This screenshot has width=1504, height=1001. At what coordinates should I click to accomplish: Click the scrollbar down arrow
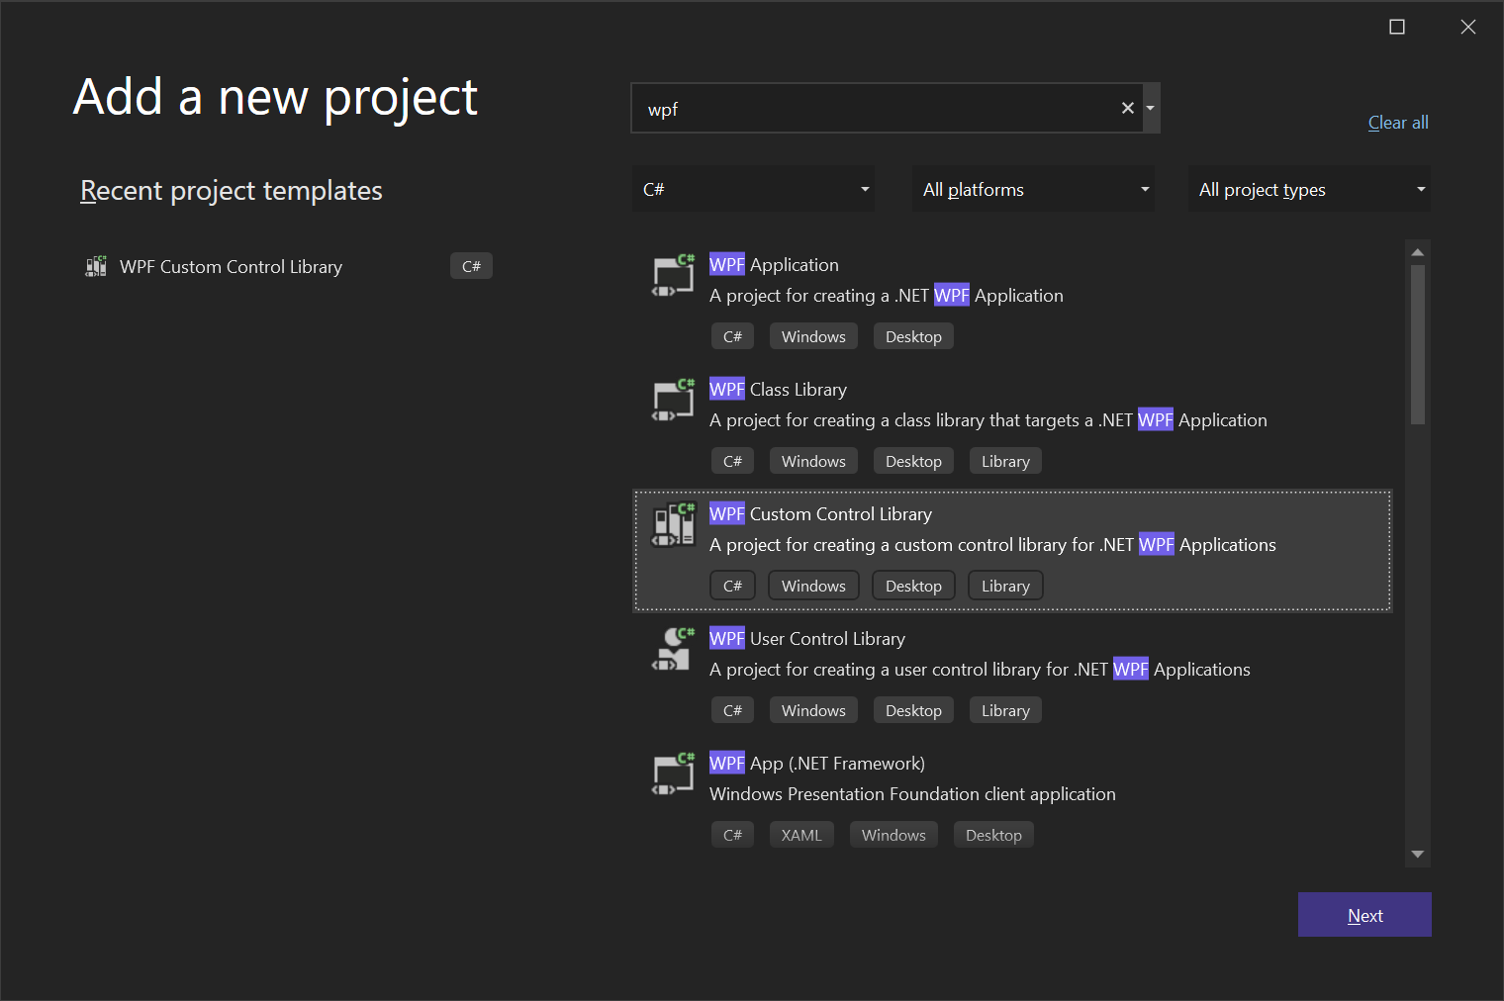click(x=1417, y=855)
